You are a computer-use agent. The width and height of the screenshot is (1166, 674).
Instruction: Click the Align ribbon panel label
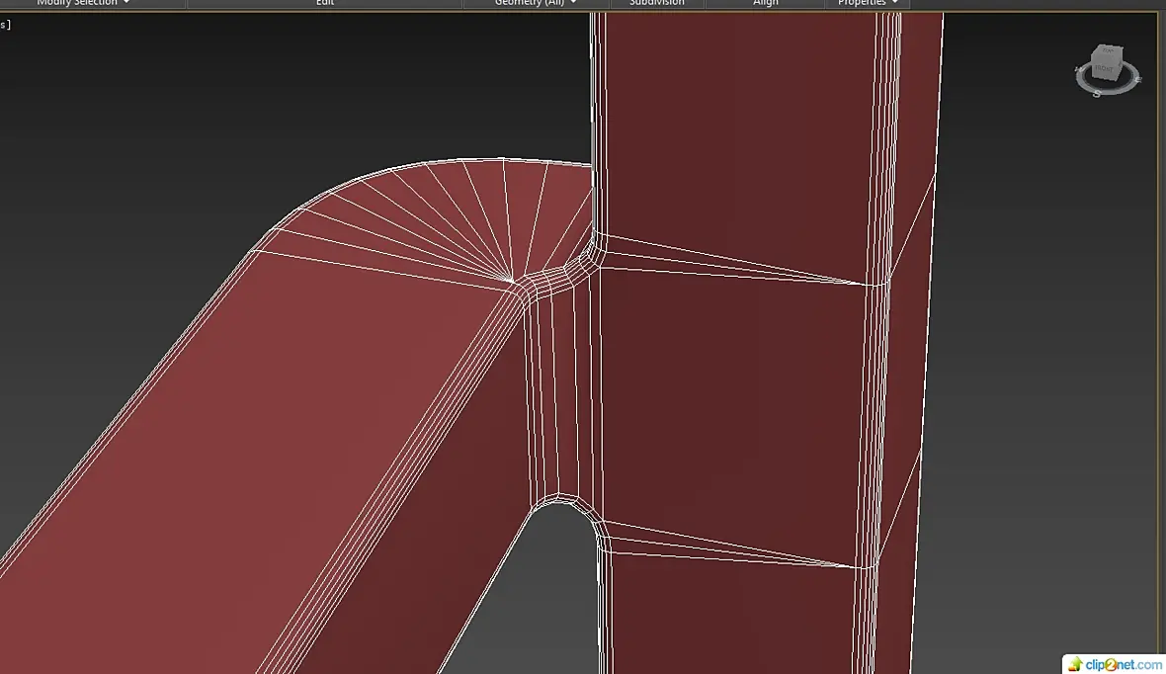765,3
